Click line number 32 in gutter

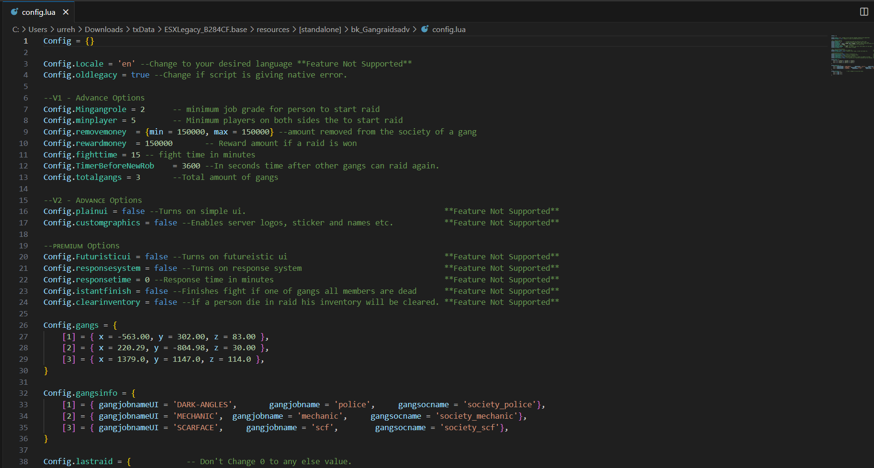[x=23, y=393]
